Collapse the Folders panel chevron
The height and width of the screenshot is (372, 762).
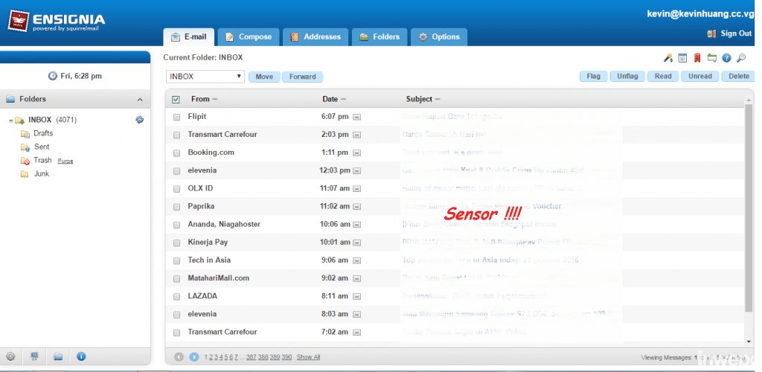tap(140, 100)
